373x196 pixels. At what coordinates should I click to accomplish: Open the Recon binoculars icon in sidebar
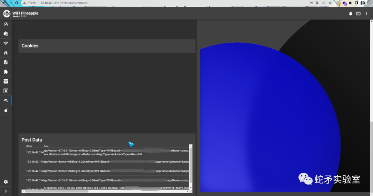pos(6,53)
